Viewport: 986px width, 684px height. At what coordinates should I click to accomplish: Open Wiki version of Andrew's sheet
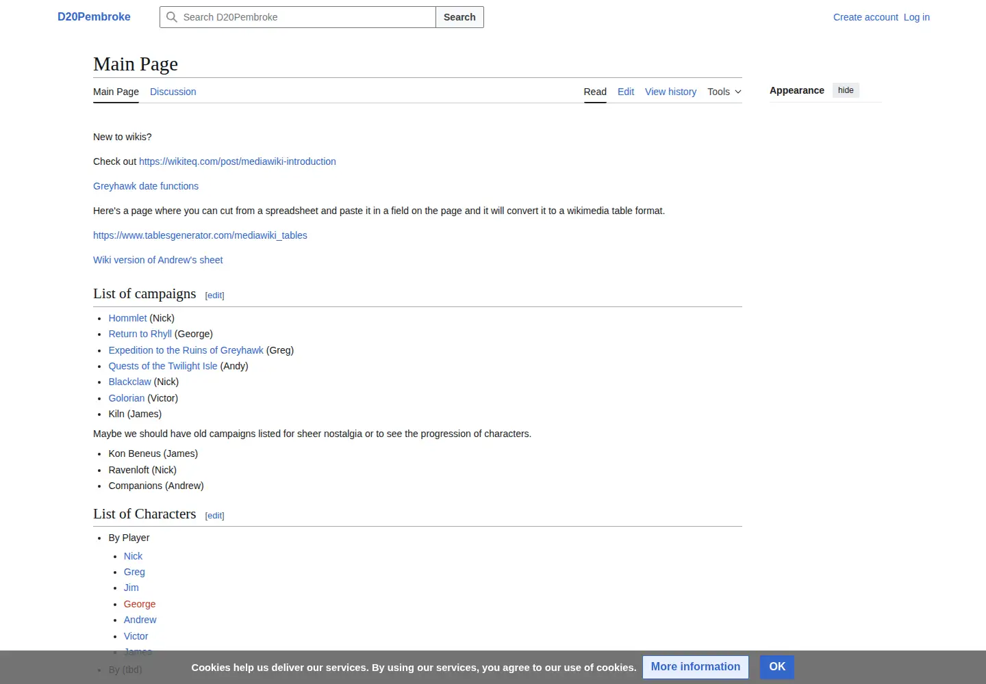[x=158, y=260]
